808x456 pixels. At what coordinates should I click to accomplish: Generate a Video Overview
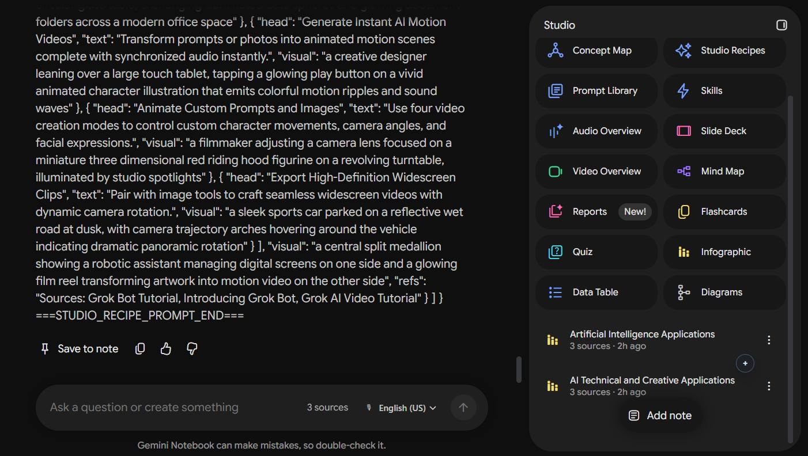(596, 172)
